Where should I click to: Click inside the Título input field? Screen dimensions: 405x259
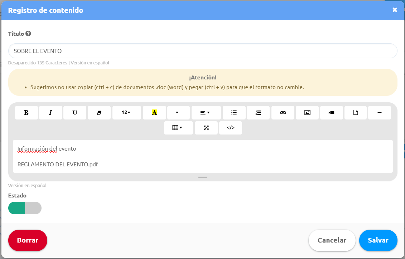click(202, 51)
